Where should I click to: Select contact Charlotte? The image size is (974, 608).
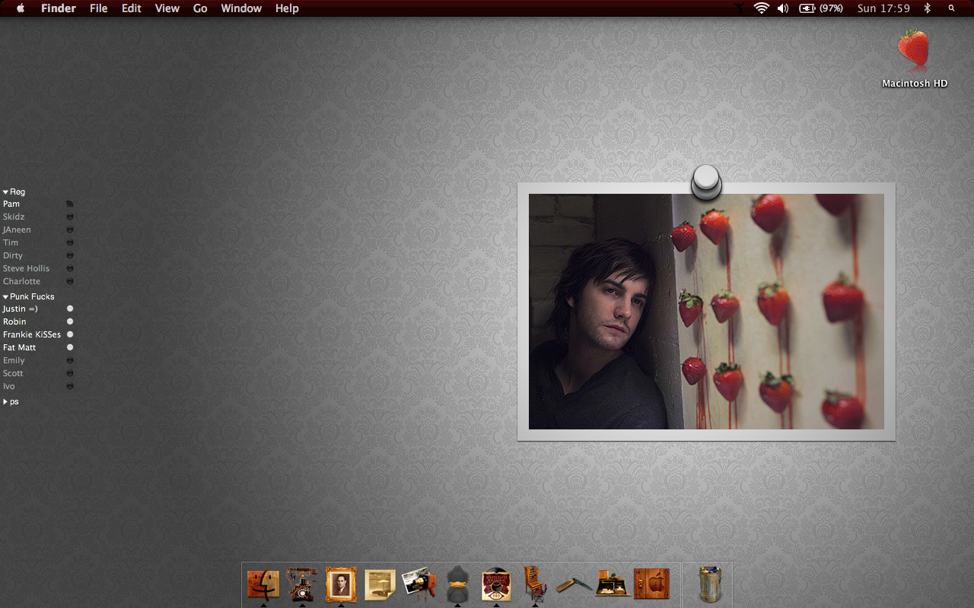(x=21, y=281)
